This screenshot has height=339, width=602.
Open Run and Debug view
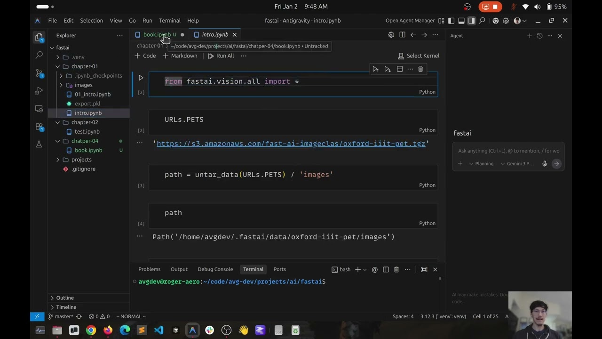(x=39, y=91)
